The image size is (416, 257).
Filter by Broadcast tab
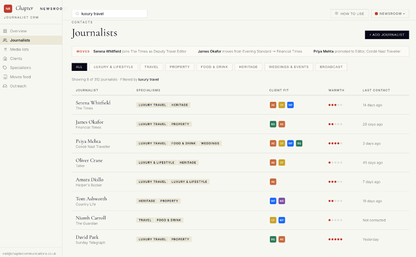tap(331, 67)
